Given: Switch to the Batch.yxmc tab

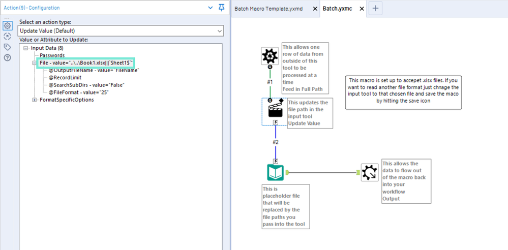Looking at the screenshot, I should [x=338, y=9].
